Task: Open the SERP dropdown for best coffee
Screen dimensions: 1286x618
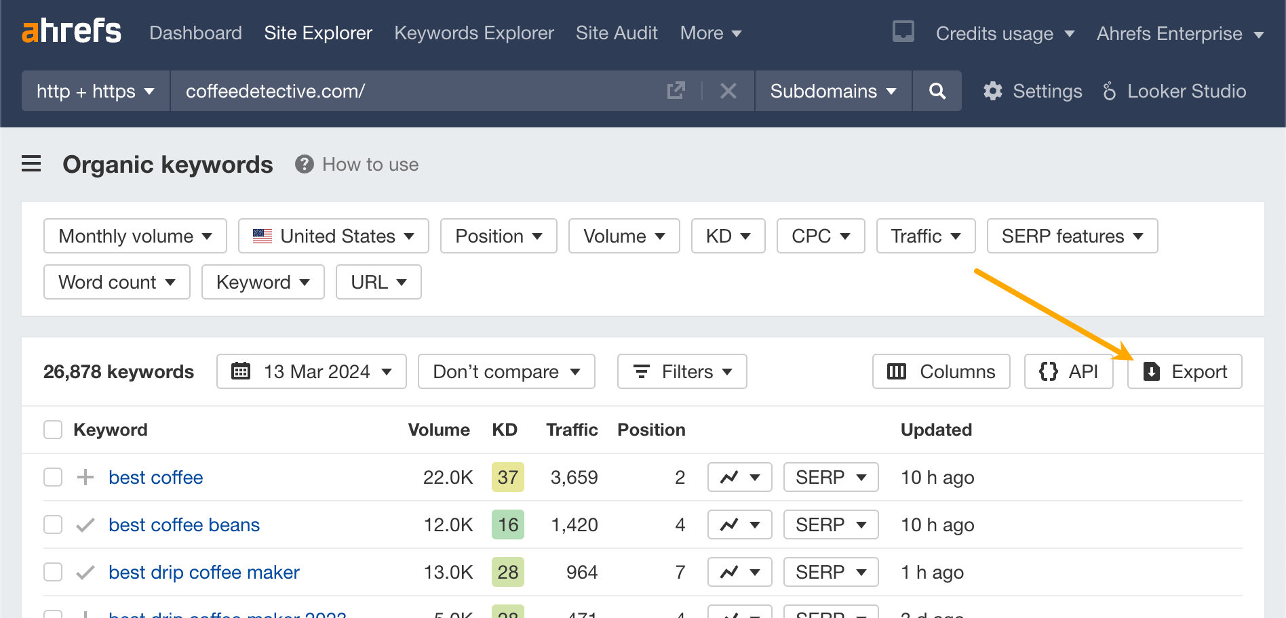Action: 830,477
